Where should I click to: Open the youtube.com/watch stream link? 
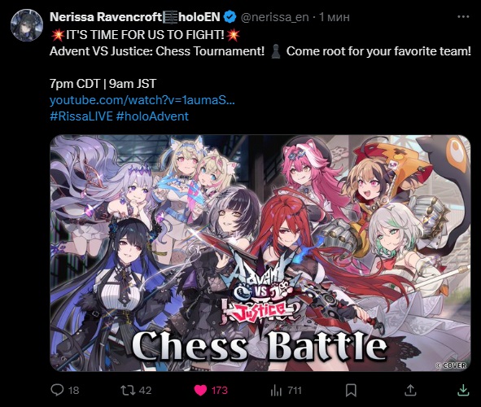point(142,100)
